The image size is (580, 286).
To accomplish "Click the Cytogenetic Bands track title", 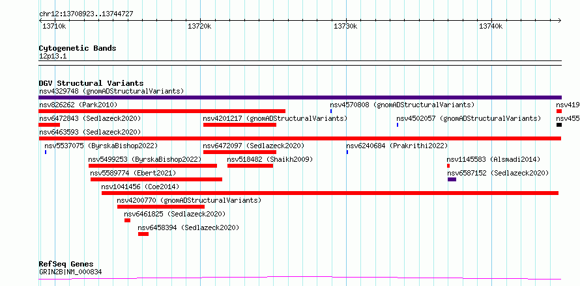I will (x=78, y=48).
